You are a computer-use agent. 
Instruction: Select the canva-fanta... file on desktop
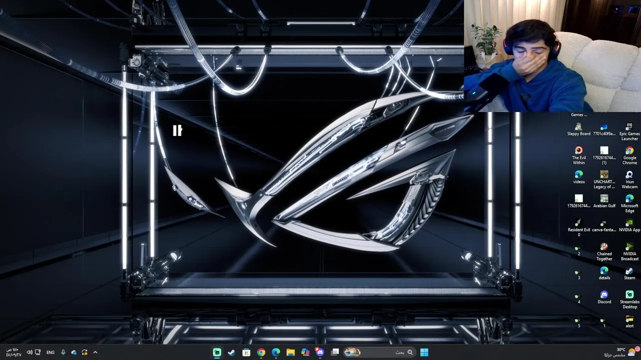604,225
